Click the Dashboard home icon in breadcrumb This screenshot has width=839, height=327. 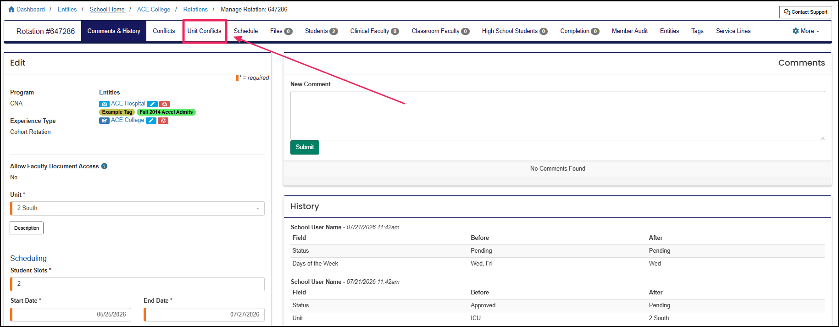[11, 9]
